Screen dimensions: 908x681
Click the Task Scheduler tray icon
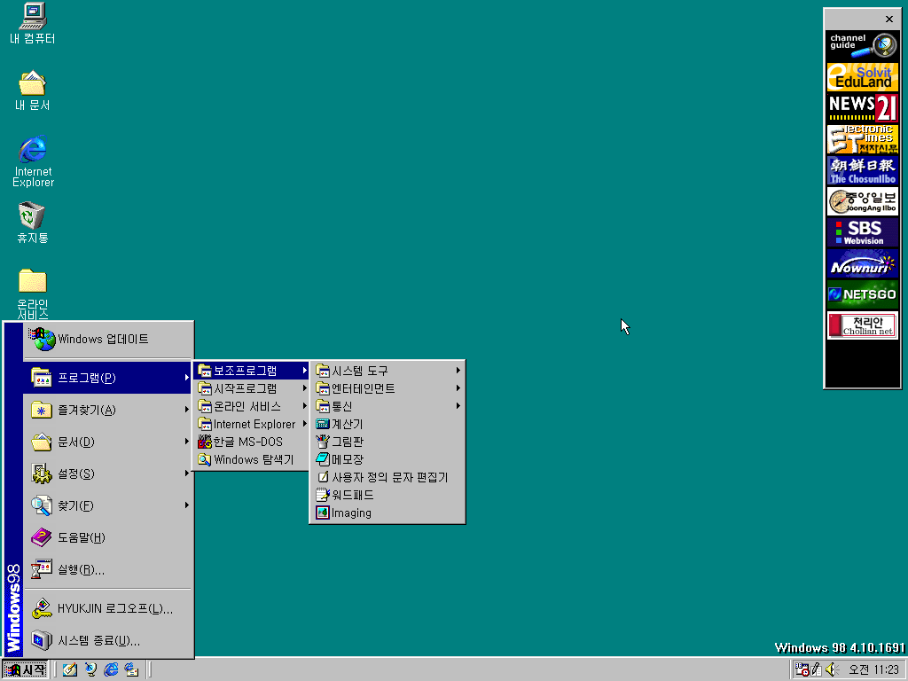802,669
